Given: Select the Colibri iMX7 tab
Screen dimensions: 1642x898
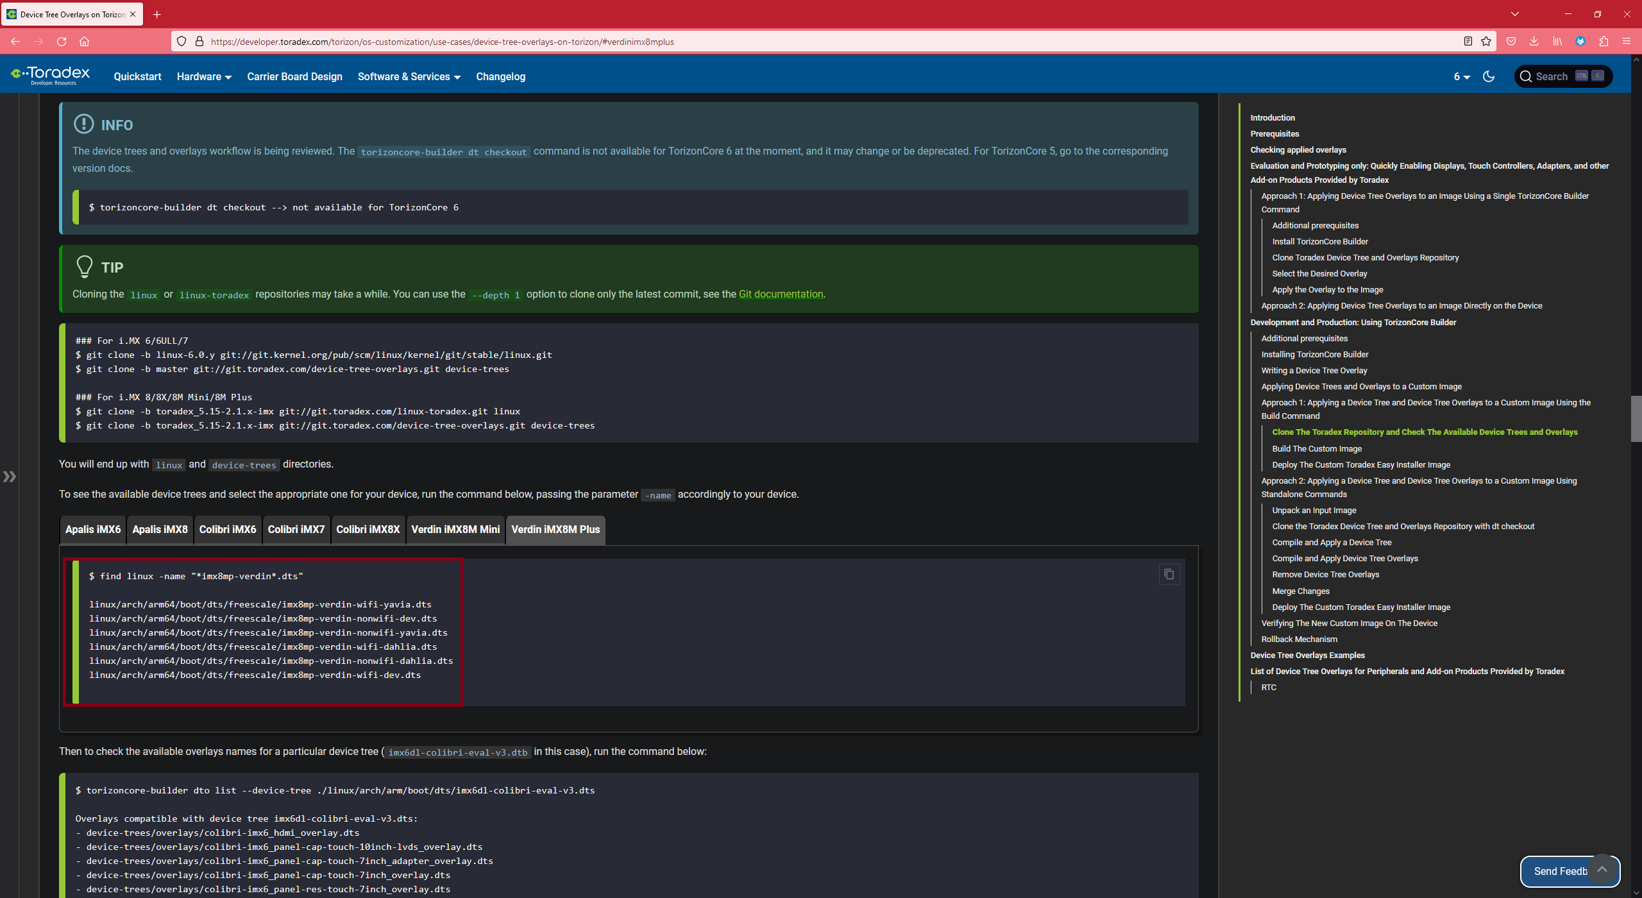Looking at the screenshot, I should click(296, 530).
